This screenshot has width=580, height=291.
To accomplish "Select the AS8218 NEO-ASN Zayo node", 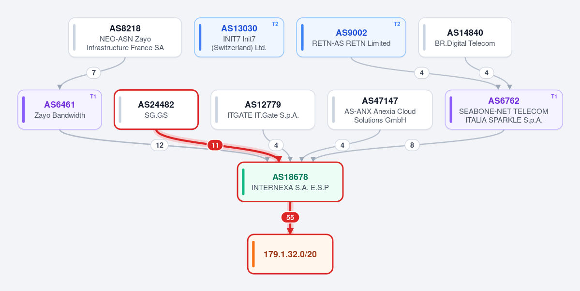I will click(x=125, y=38).
